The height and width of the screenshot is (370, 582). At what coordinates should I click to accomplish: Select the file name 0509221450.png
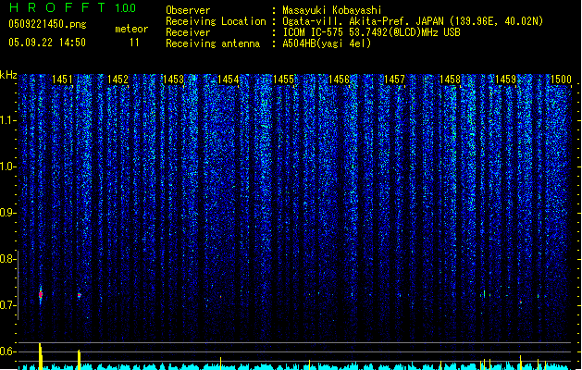point(47,24)
